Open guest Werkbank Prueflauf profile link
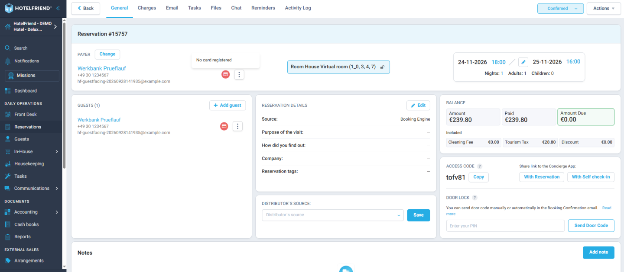 [x=99, y=120]
